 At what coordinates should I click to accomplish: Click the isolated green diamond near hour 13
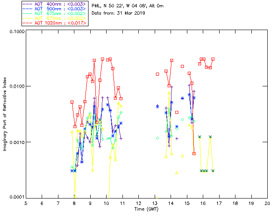pyautogui.click(x=158, y=138)
